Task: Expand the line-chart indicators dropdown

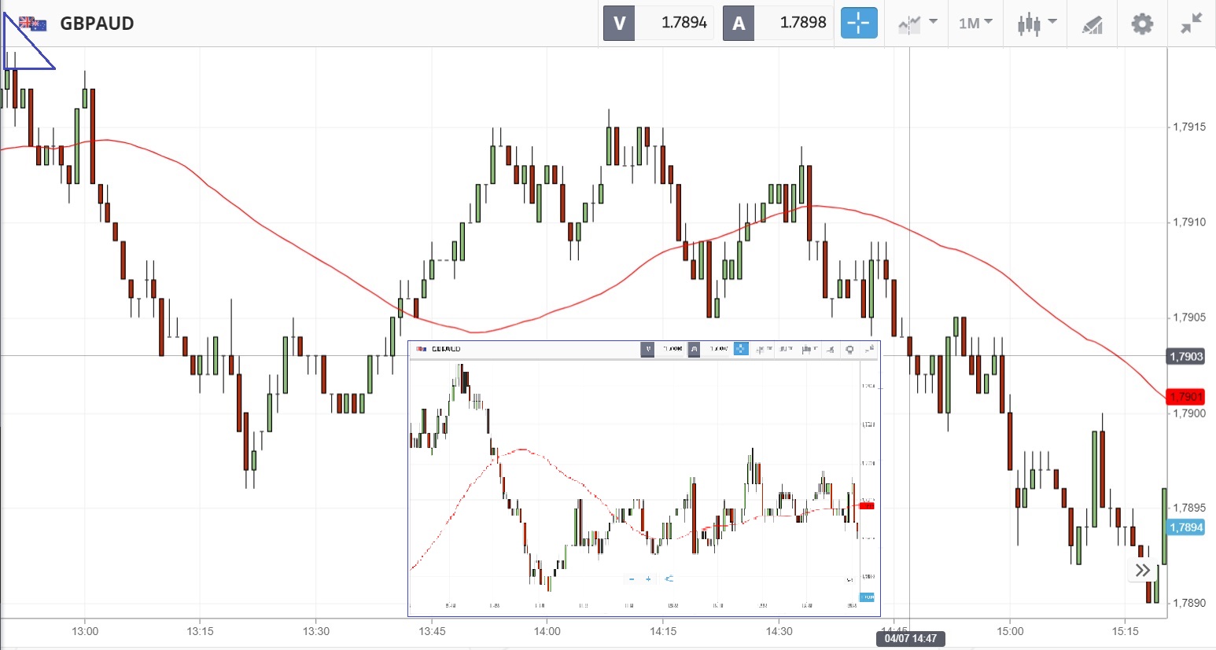Action: [917, 24]
